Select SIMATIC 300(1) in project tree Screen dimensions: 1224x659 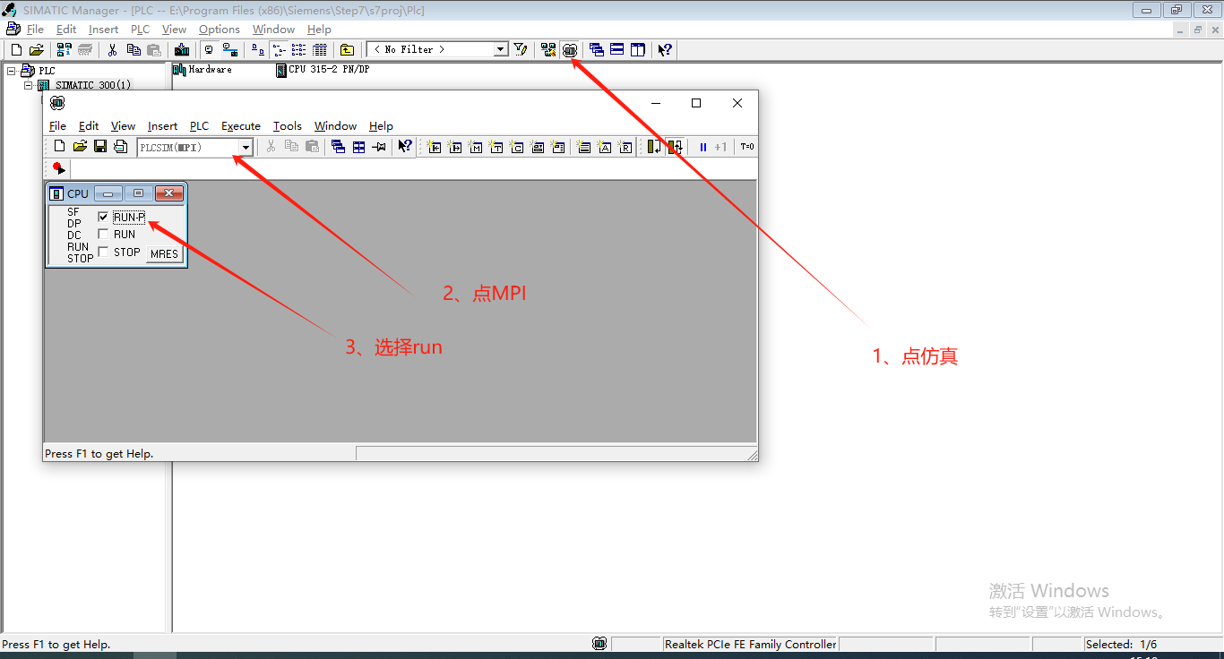pyautogui.click(x=92, y=85)
